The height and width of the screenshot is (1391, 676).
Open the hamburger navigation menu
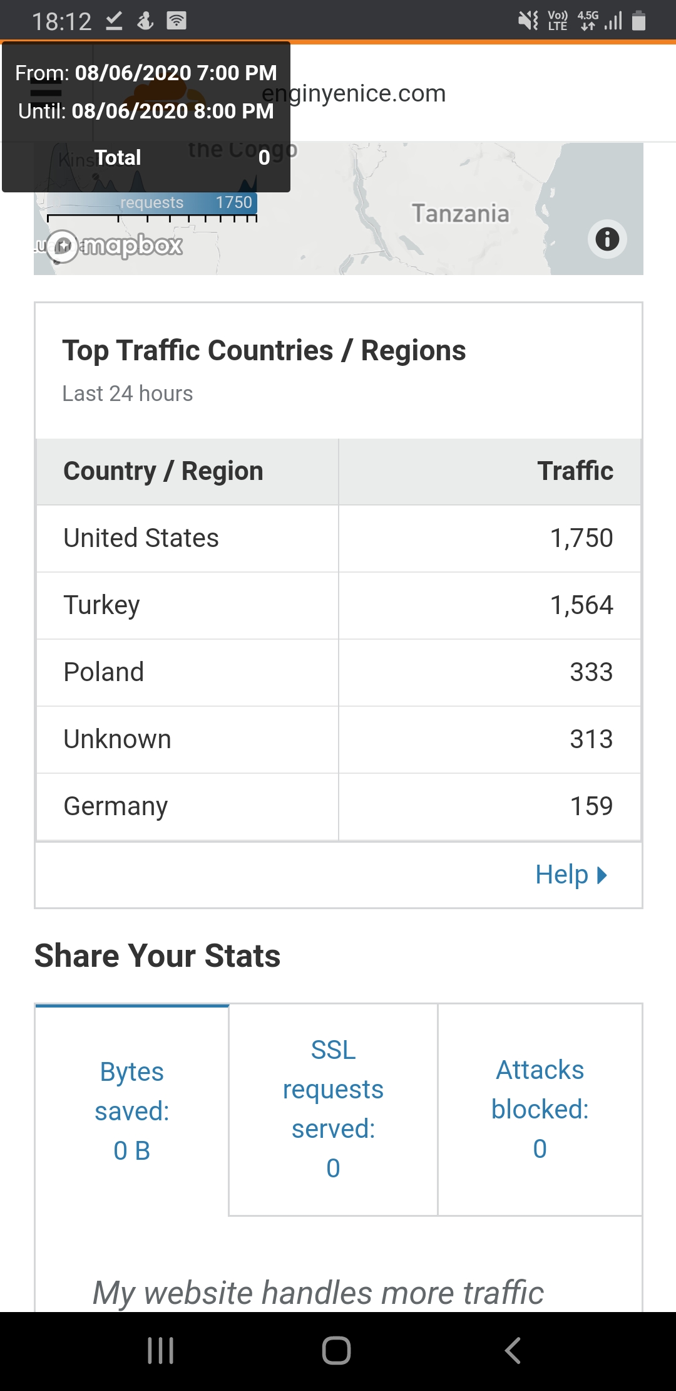[x=46, y=91]
